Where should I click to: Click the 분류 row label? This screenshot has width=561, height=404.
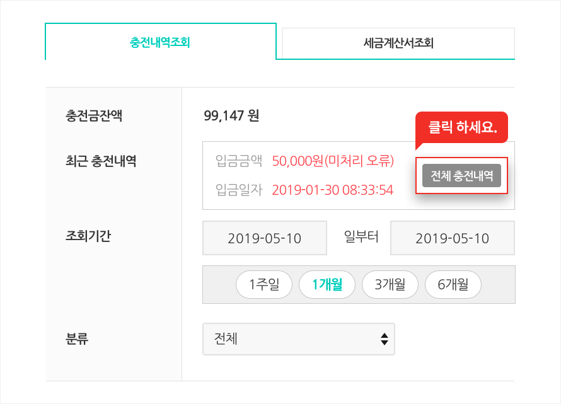click(76, 338)
